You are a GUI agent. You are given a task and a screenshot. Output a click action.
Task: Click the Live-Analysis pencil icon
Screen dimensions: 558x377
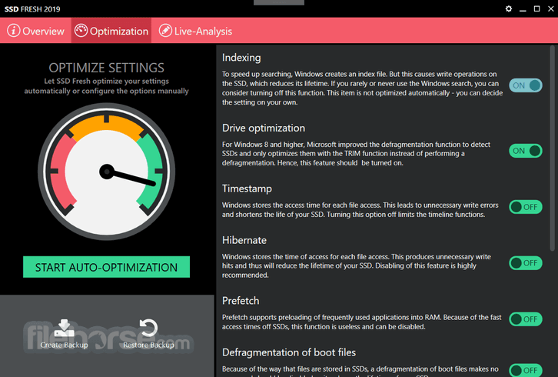pos(165,31)
